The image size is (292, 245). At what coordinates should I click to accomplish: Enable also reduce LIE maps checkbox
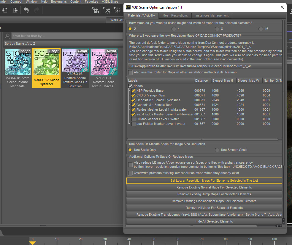click(x=130, y=165)
